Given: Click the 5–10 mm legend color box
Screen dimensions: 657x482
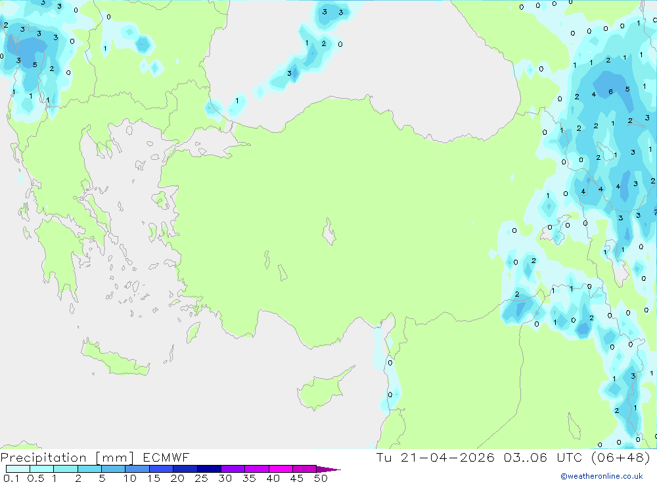Looking at the screenshot, I should [114, 469].
